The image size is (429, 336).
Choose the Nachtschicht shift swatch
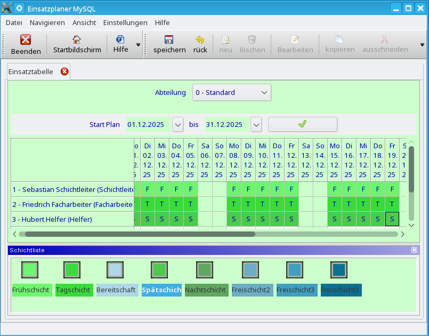(205, 270)
